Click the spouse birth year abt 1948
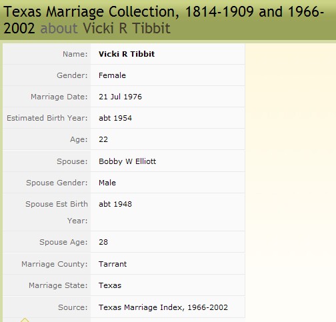The height and width of the screenshot is (322, 336). tap(115, 204)
